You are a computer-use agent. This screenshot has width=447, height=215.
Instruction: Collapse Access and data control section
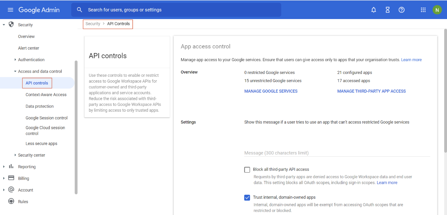15,71
